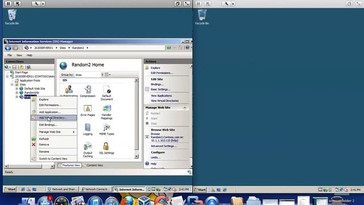Image resolution: width=364 pixels, height=205 pixels.
Task: Click the fullscreen icon in left VM toolbar
Action: click(x=187, y=3)
